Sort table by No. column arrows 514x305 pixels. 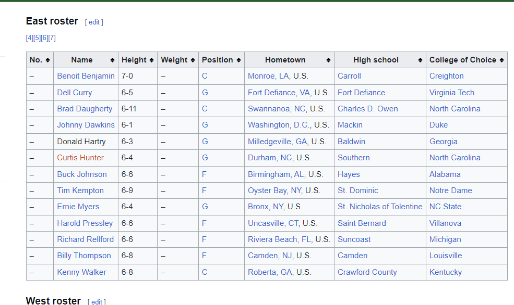pos(47,60)
